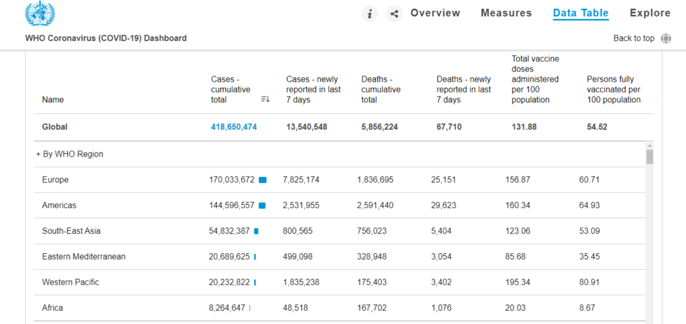This screenshot has height=324, width=686.
Task: Switch to the Measures tab
Action: click(x=506, y=13)
